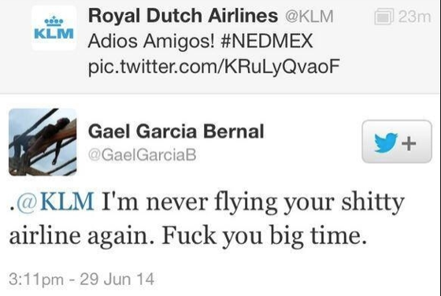Select the Adios Amigos! tweet text
The width and height of the screenshot is (441, 296).
[151, 41]
